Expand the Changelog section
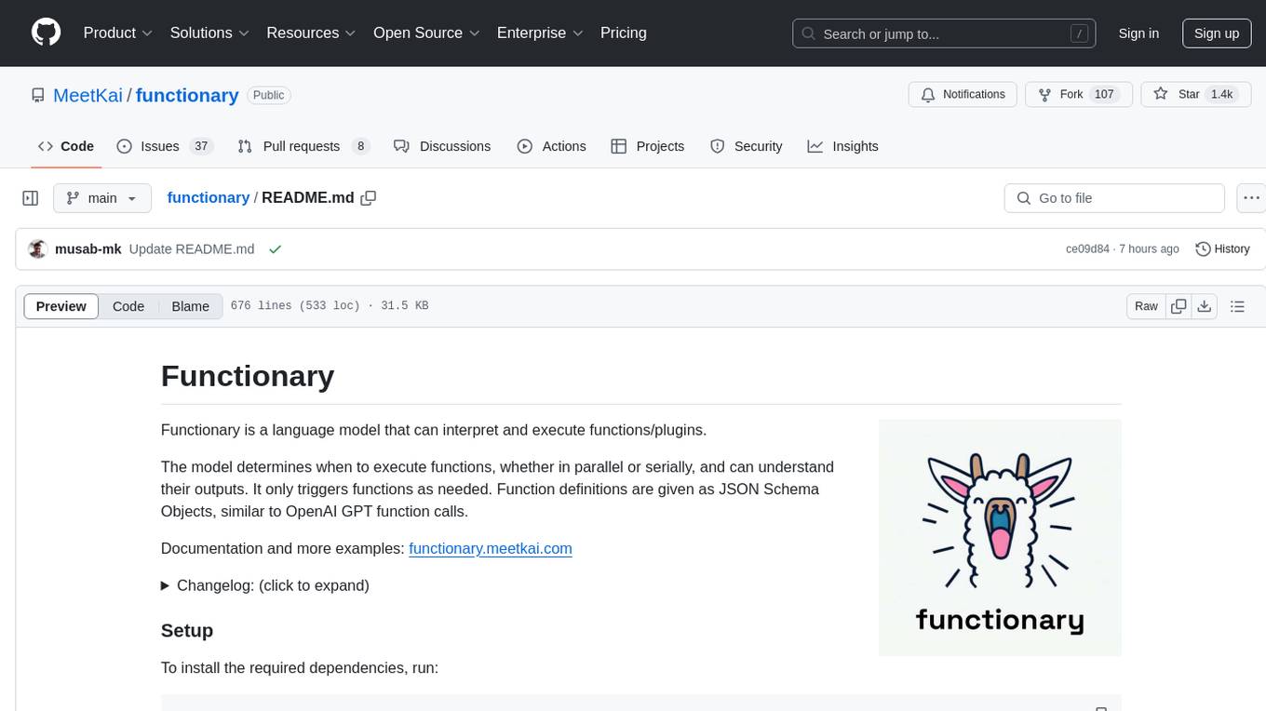The height and width of the screenshot is (711, 1266). (x=265, y=585)
